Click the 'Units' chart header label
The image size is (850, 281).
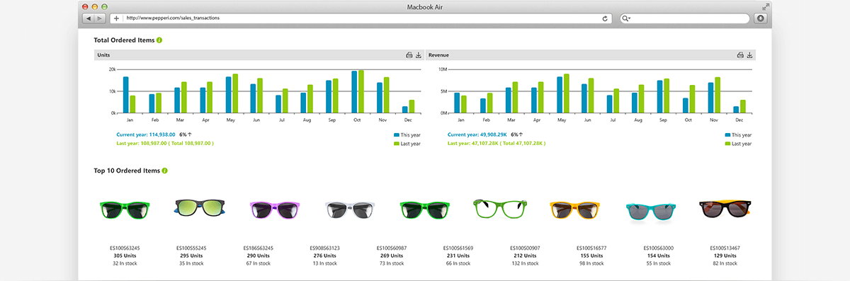click(x=103, y=55)
